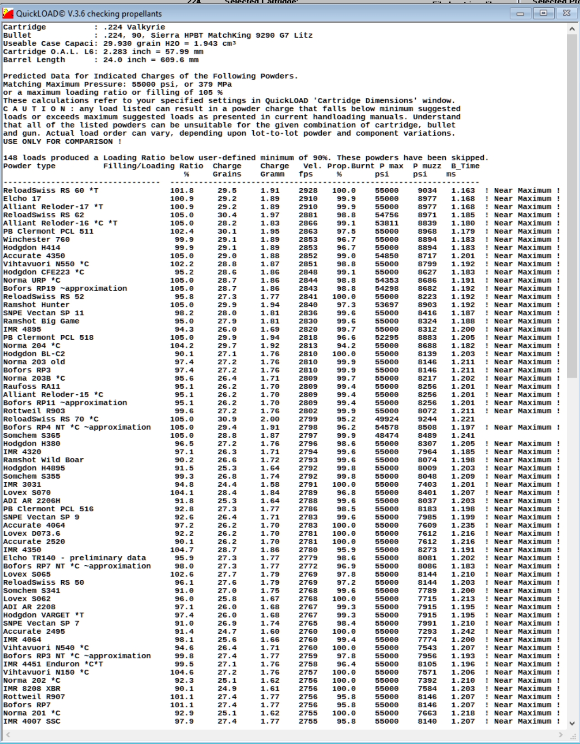Select Vihtavuori N540 *C entry
The width and height of the screenshot is (580, 744).
281,648
